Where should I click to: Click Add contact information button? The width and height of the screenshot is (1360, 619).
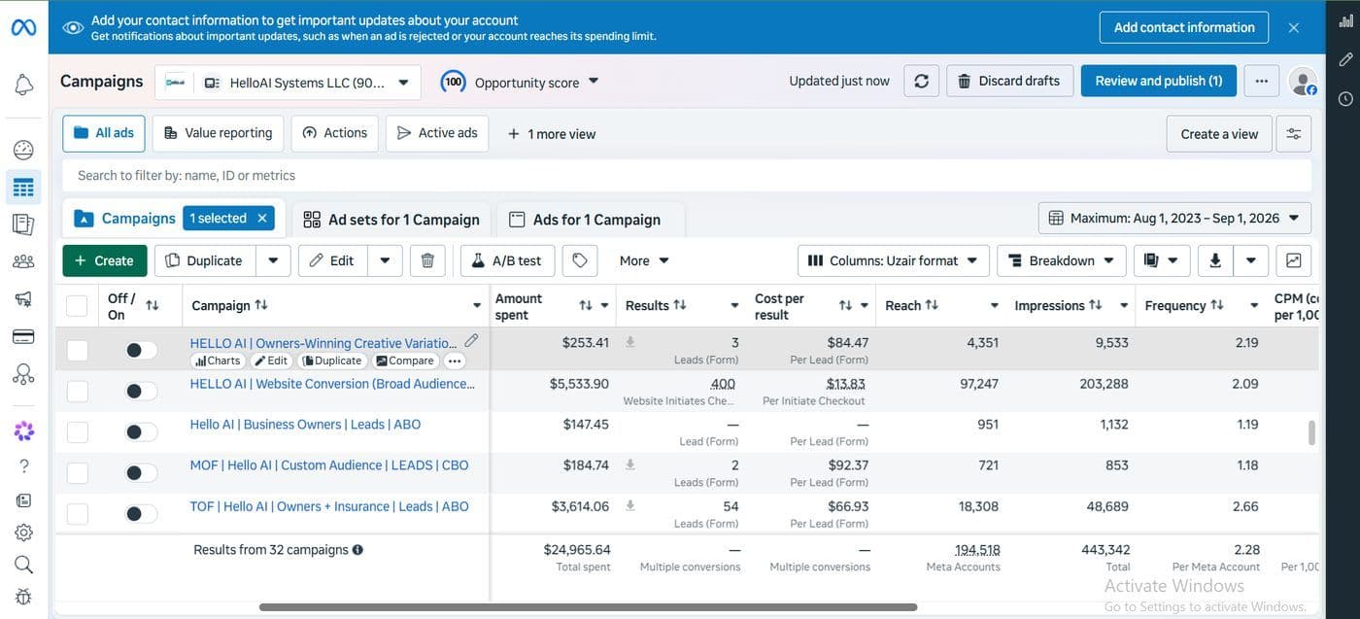pos(1184,27)
